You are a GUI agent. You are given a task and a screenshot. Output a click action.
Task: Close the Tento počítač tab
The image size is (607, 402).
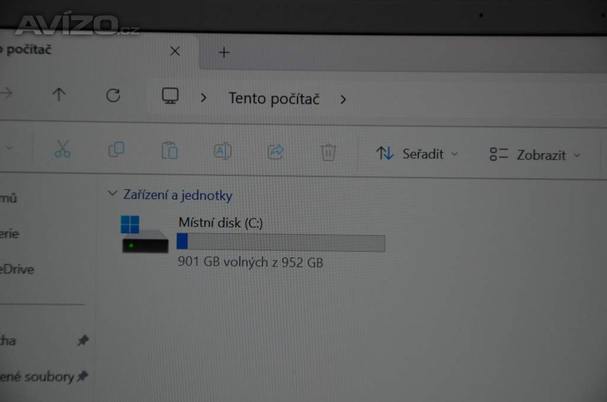click(x=175, y=51)
